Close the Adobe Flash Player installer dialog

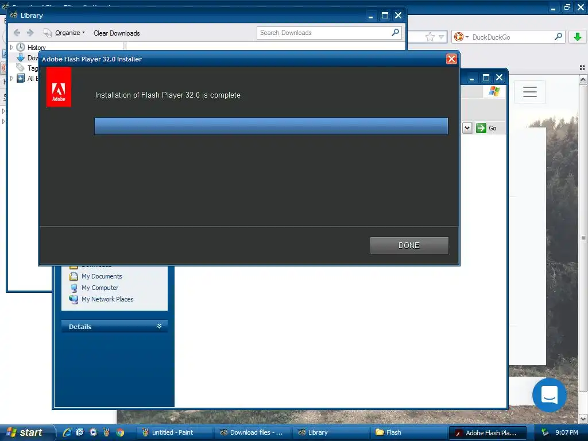point(451,59)
